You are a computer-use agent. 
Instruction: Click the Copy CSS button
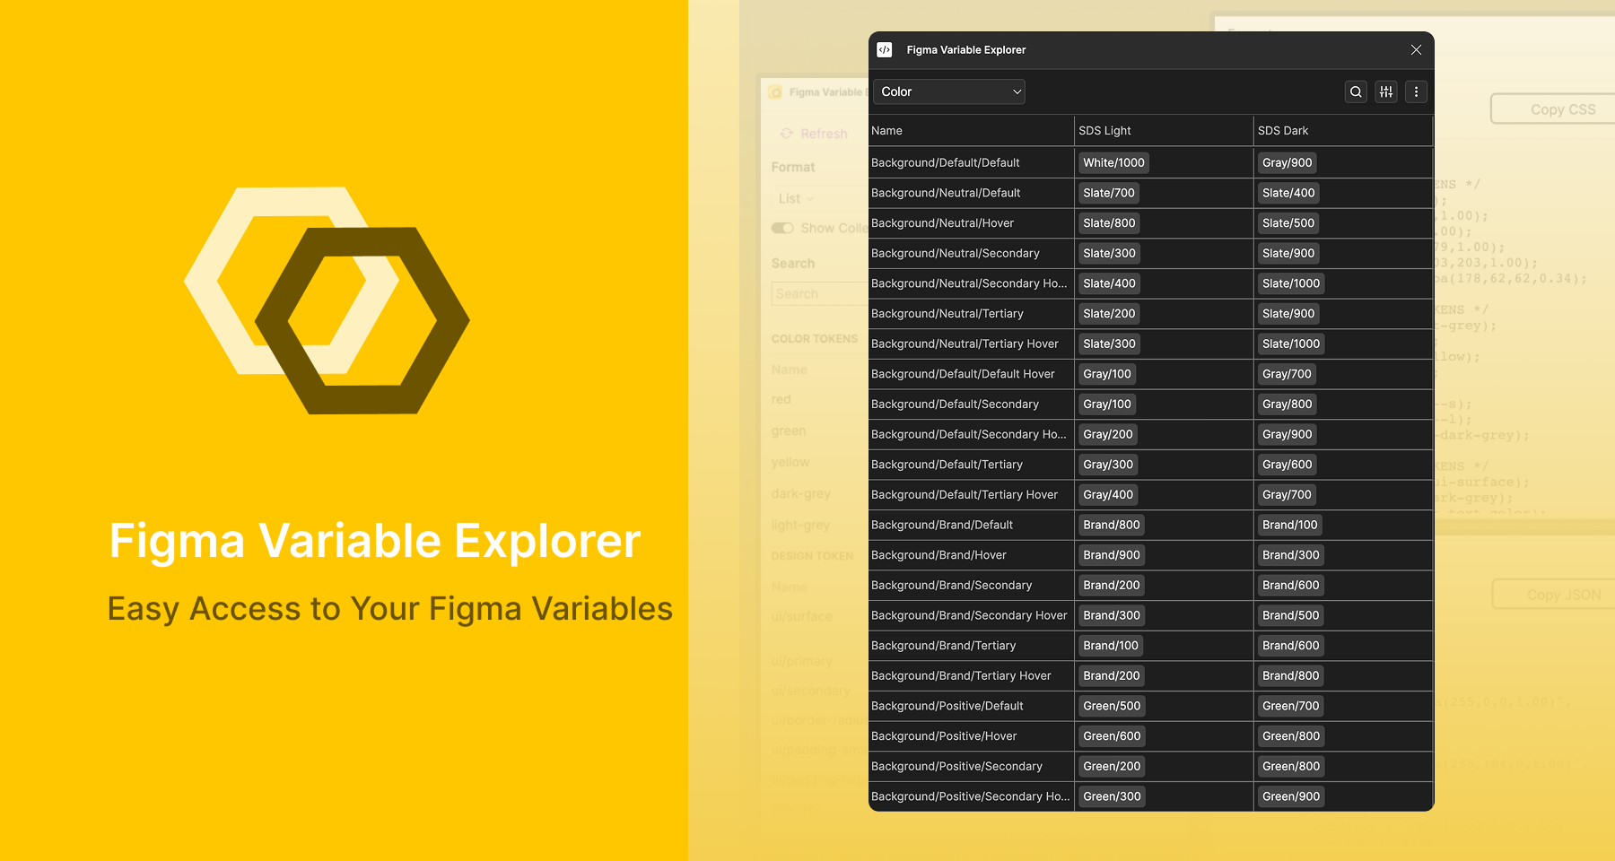coord(1563,109)
